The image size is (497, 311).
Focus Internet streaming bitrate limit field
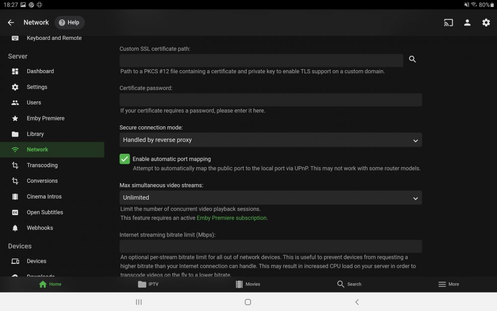[x=271, y=247]
